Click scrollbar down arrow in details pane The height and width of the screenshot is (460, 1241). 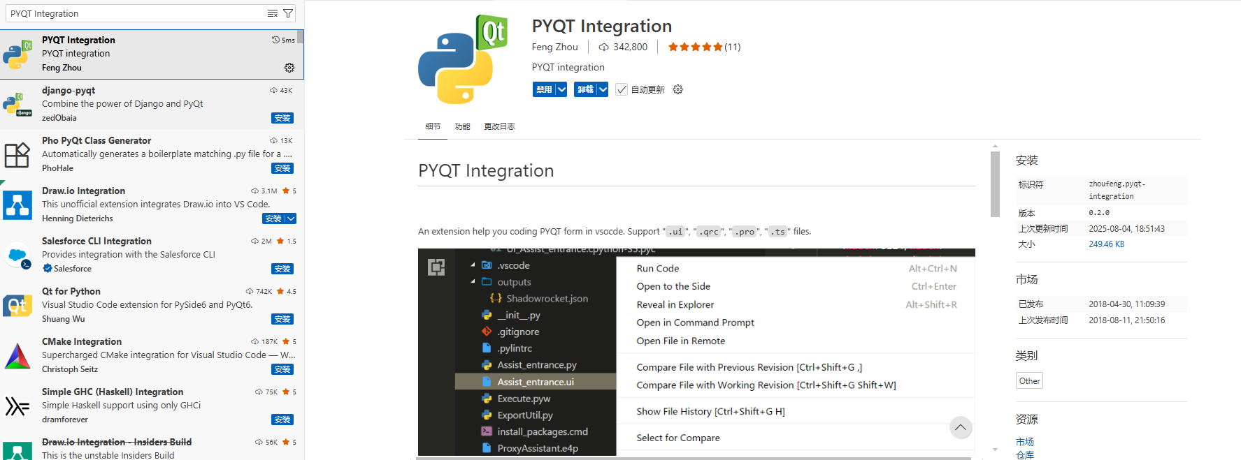(995, 450)
